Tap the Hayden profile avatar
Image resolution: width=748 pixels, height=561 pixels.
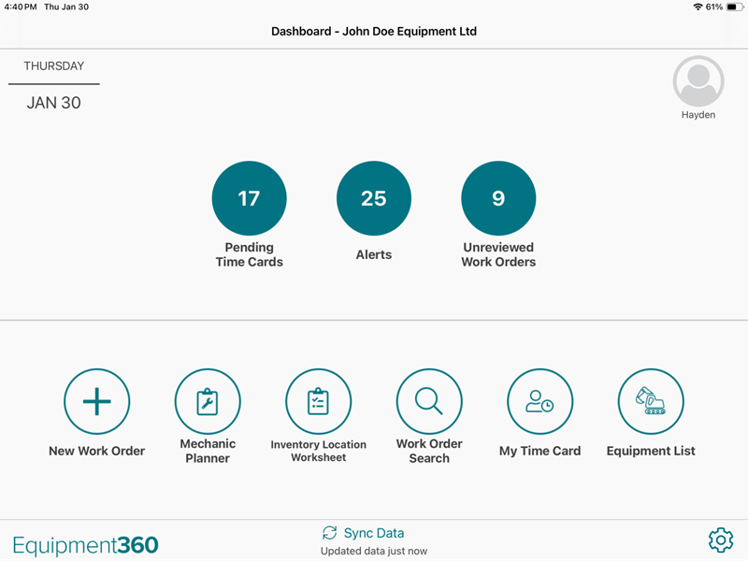(698, 81)
